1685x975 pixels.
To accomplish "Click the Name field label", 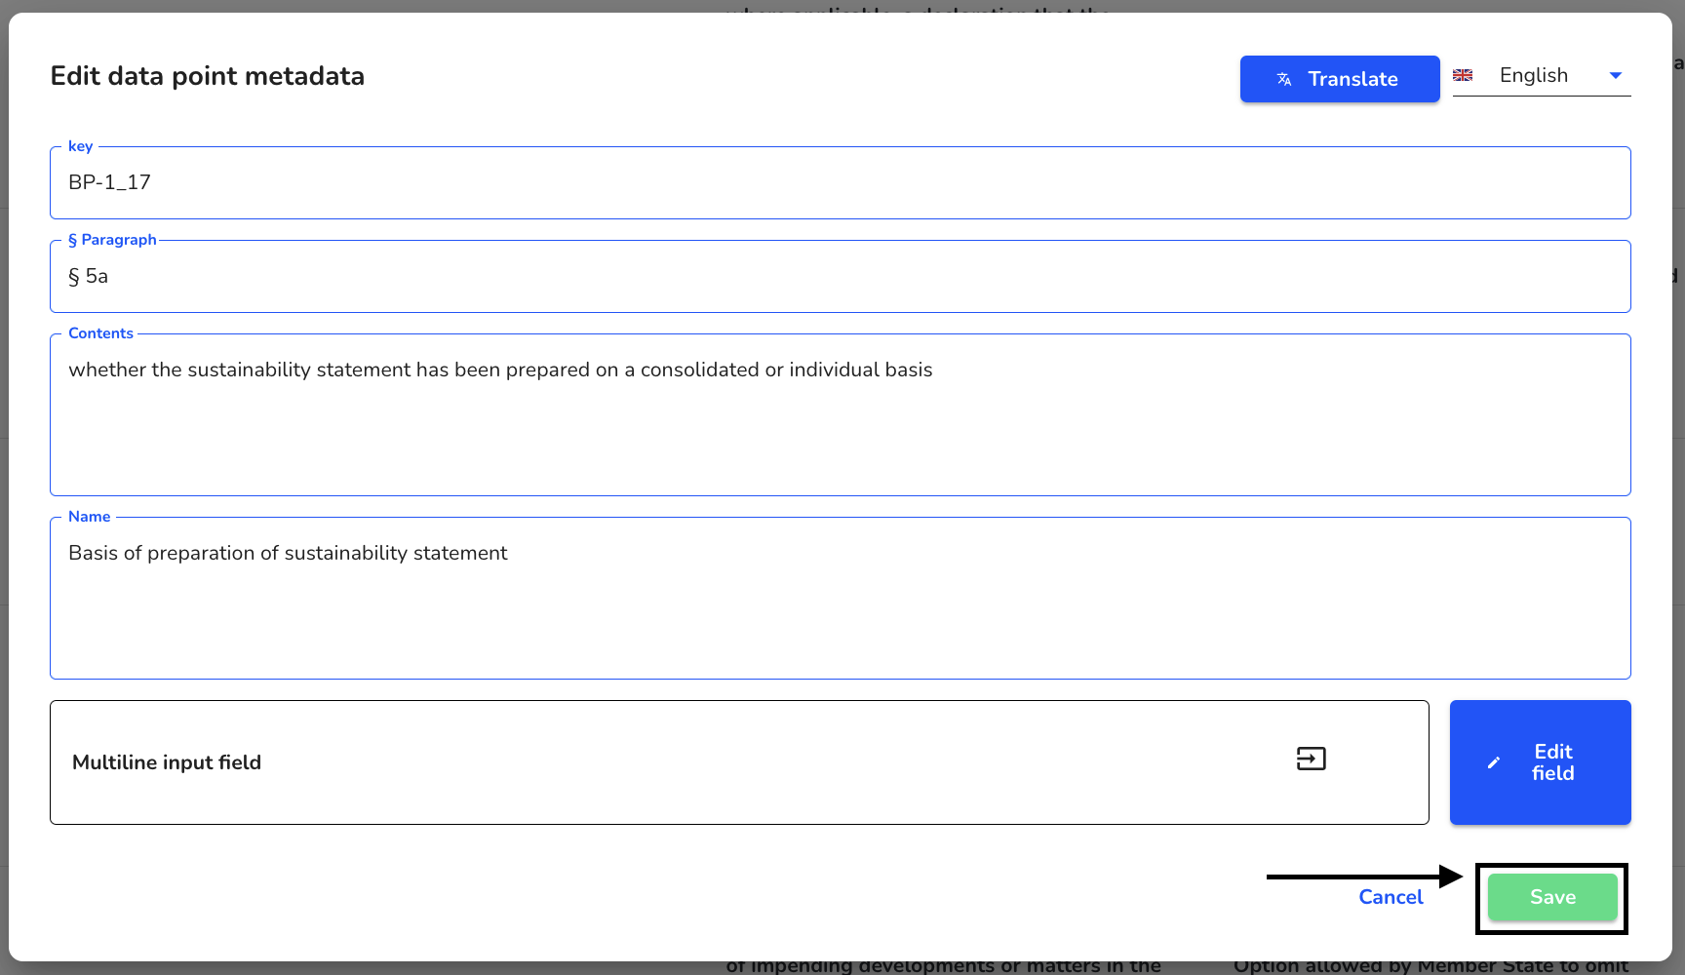I will [89, 517].
